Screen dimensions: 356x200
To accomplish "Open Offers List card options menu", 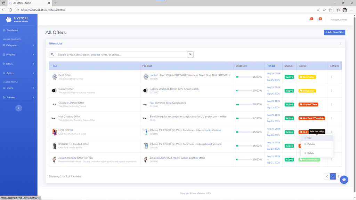I will click(x=340, y=44).
